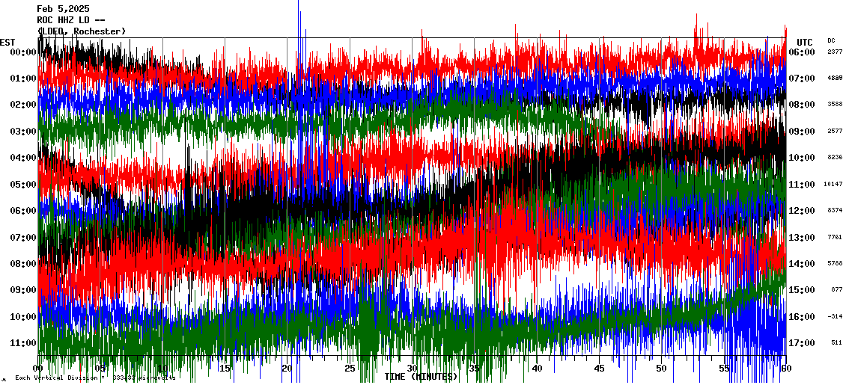Click the 14:00 UTC row label

point(803,264)
